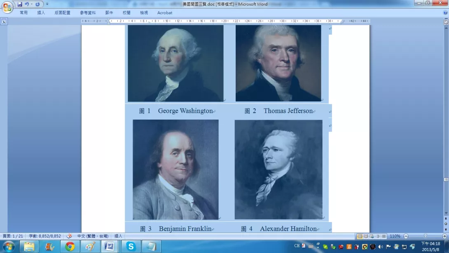The image size is (449, 253).
Task: Select the Benjamin Franklin portrait image
Action: (175, 170)
